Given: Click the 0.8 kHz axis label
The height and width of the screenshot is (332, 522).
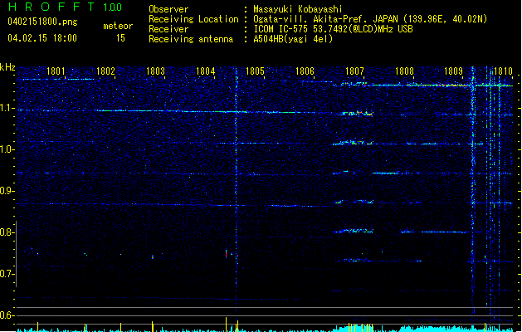Looking at the screenshot, I should click(7, 232).
